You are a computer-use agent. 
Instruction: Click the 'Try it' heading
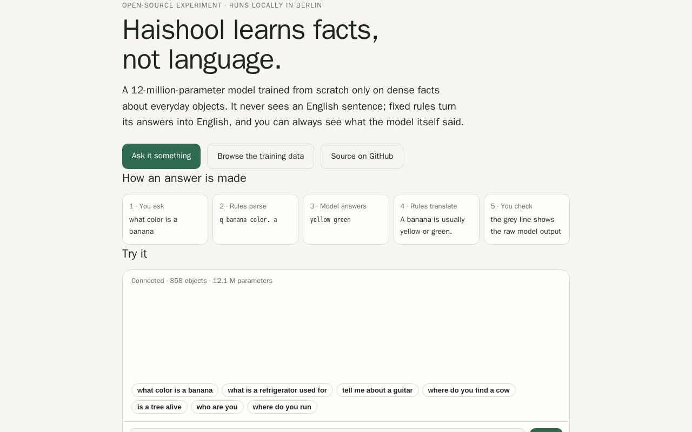pos(135,254)
